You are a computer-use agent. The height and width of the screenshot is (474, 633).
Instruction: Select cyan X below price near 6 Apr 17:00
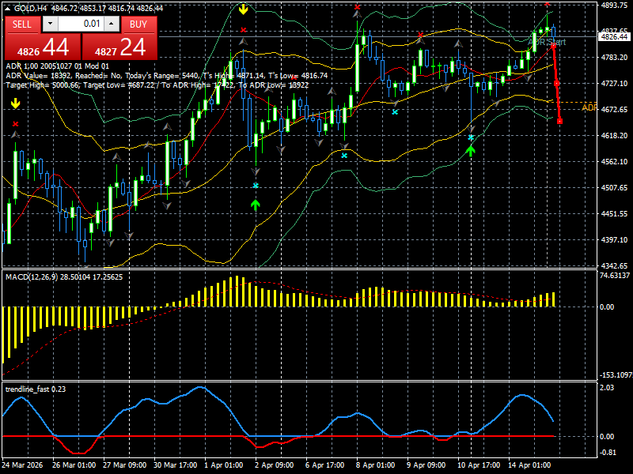[344, 155]
